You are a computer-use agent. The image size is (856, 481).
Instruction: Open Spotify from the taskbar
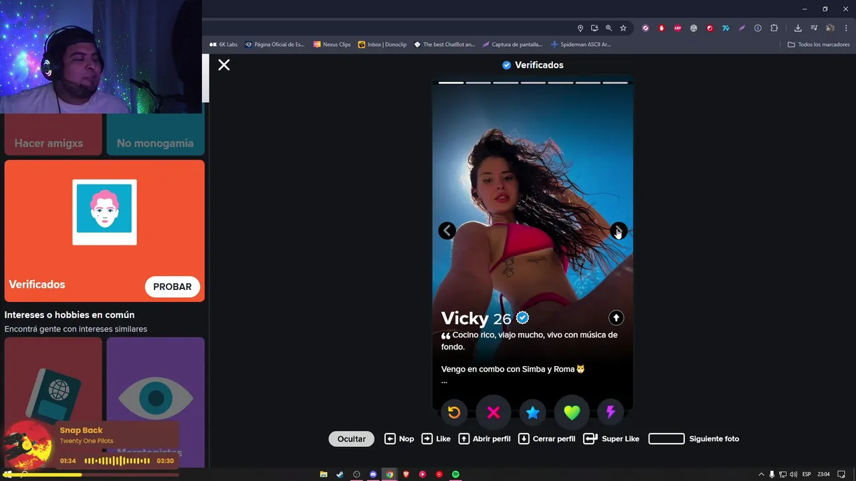[x=455, y=474]
